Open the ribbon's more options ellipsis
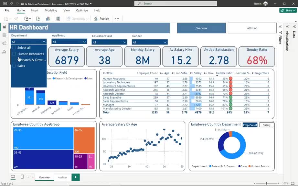Viewport: 298px width, 186px height. point(117,19)
